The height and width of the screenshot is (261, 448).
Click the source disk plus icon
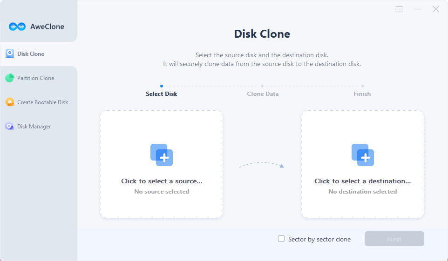(x=162, y=155)
